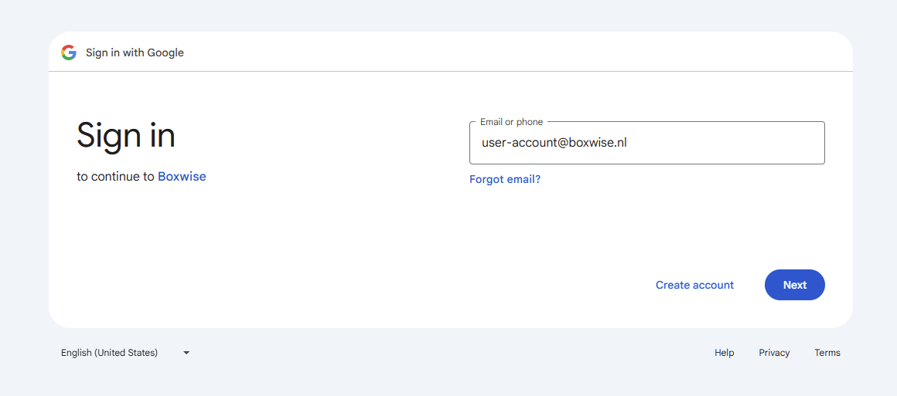
Task: Click the Google "G" logo
Action: click(x=69, y=52)
